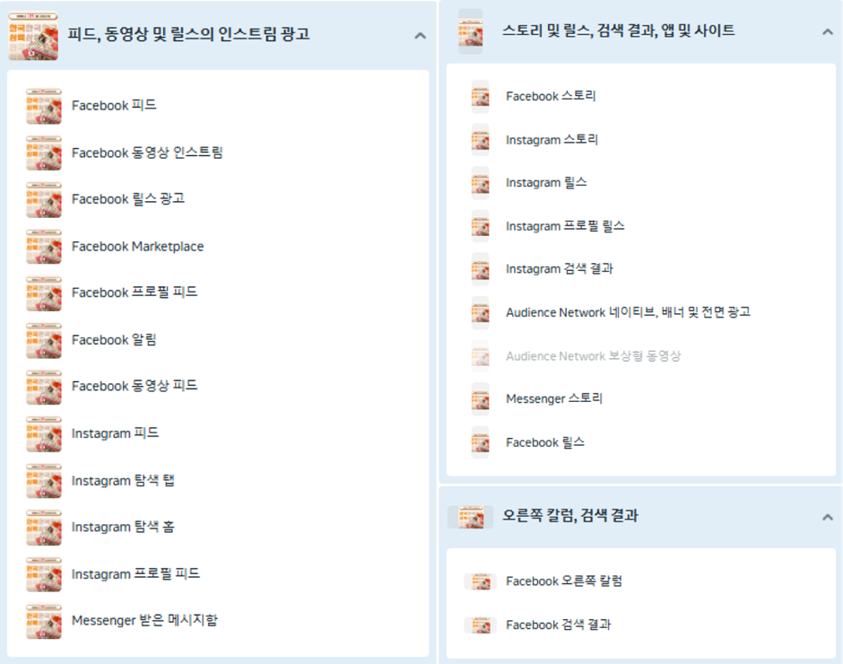Viewport: 843px width, 664px height.
Task: Click the Instagram 프로필 릴스 thumbnail
Action: pos(480,226)
